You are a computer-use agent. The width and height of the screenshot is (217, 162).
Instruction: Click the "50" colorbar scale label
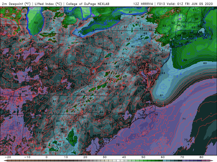click(143, 157)
